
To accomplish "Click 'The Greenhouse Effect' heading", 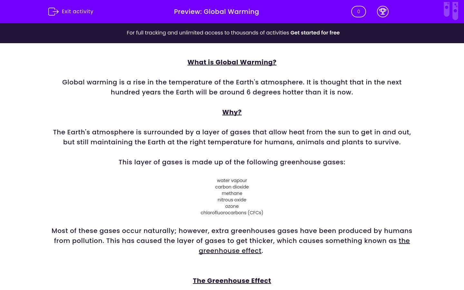I will (x=232, y=281).
